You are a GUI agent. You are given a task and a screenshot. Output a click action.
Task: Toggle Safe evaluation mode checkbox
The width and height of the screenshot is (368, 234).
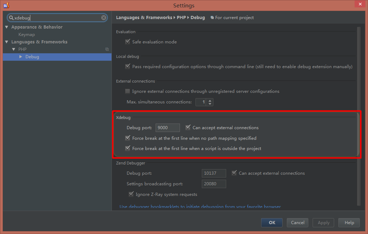point(128,42)
